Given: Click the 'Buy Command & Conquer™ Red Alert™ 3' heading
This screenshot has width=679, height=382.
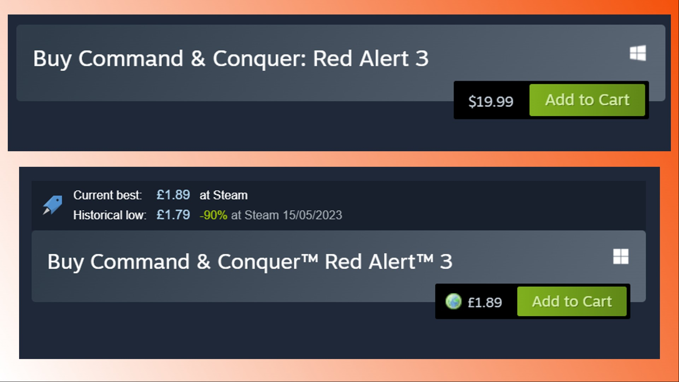Looking at the screenshot, I should coord(250,262).
